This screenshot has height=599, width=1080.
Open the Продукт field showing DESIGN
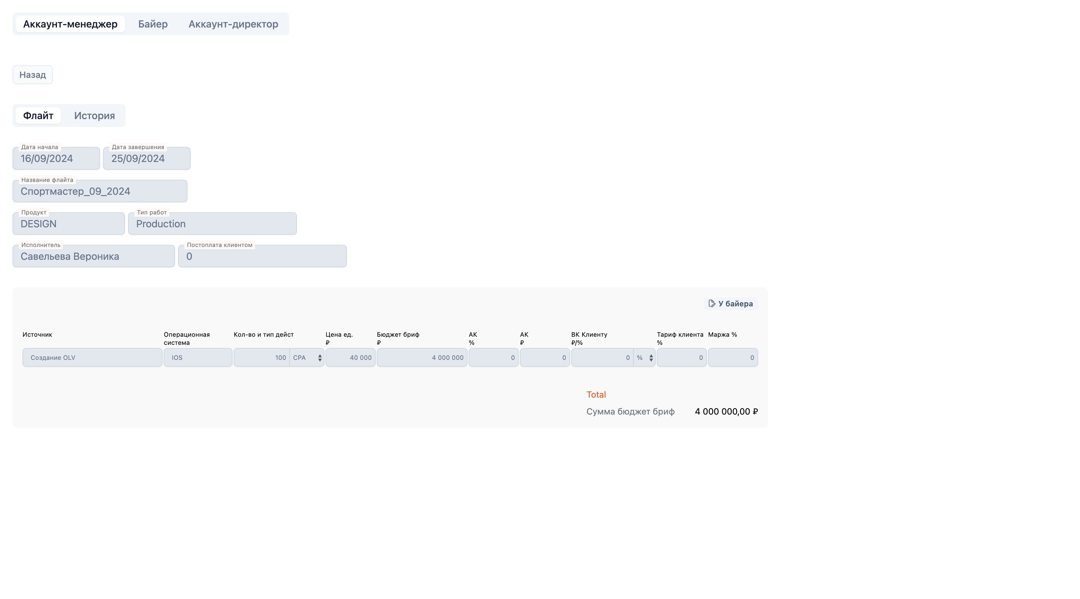pyautogui.click(x=69, y=224)
